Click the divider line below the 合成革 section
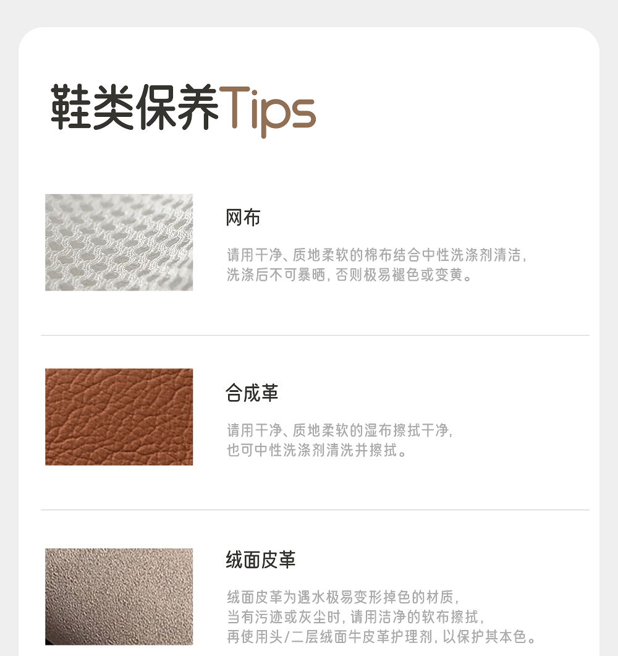This screenshot has height=656, width=618. click(315, 509)
